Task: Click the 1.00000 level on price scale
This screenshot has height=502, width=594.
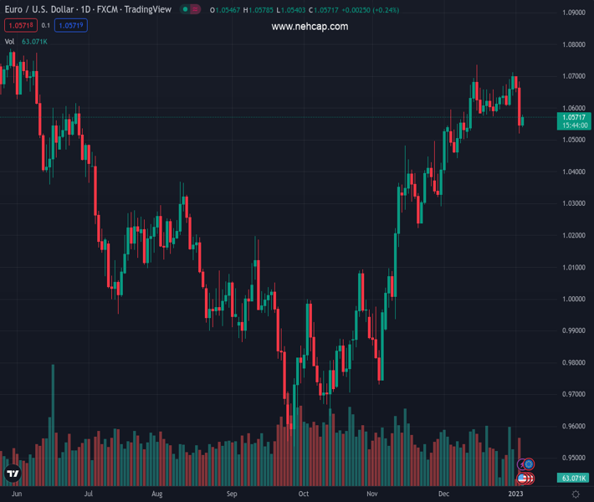Action: pos(573,299)
